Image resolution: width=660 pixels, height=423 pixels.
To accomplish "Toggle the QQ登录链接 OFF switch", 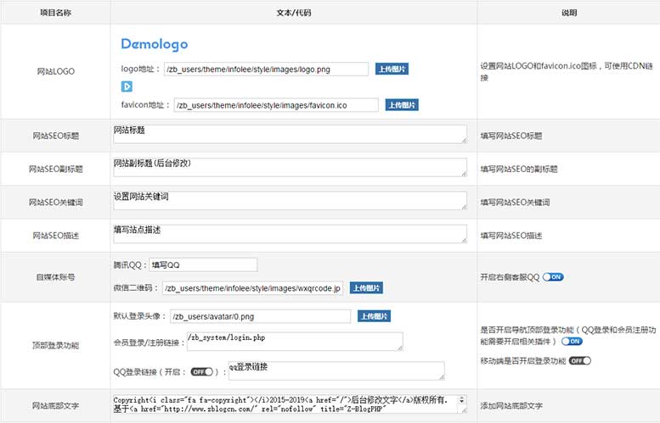I will coord(201,371).
